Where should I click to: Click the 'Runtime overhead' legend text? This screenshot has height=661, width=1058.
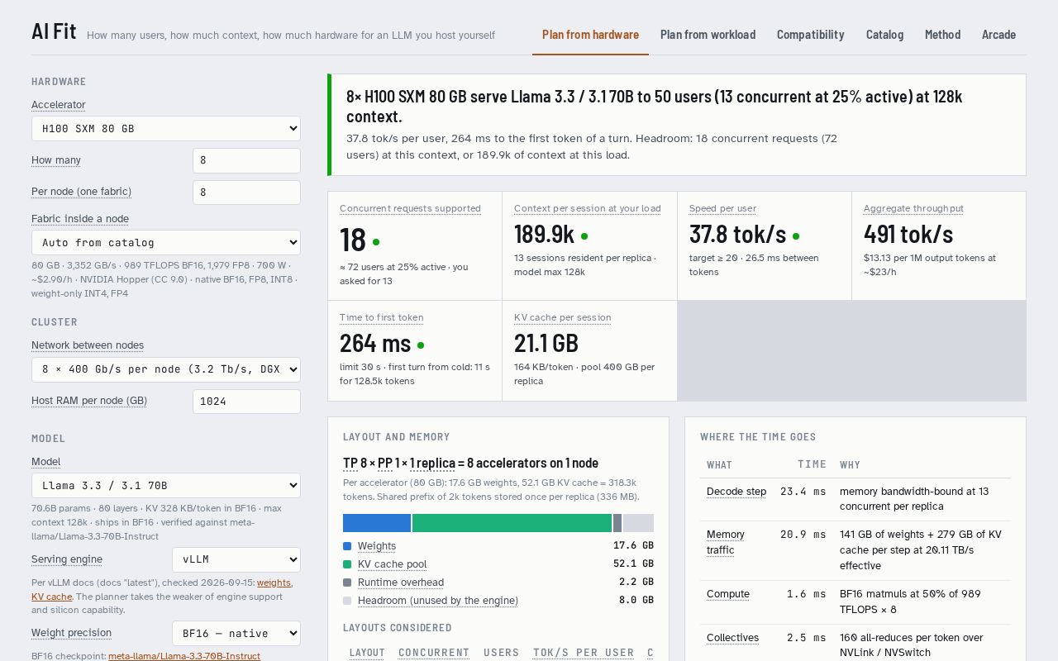click(x=401, y=583)
